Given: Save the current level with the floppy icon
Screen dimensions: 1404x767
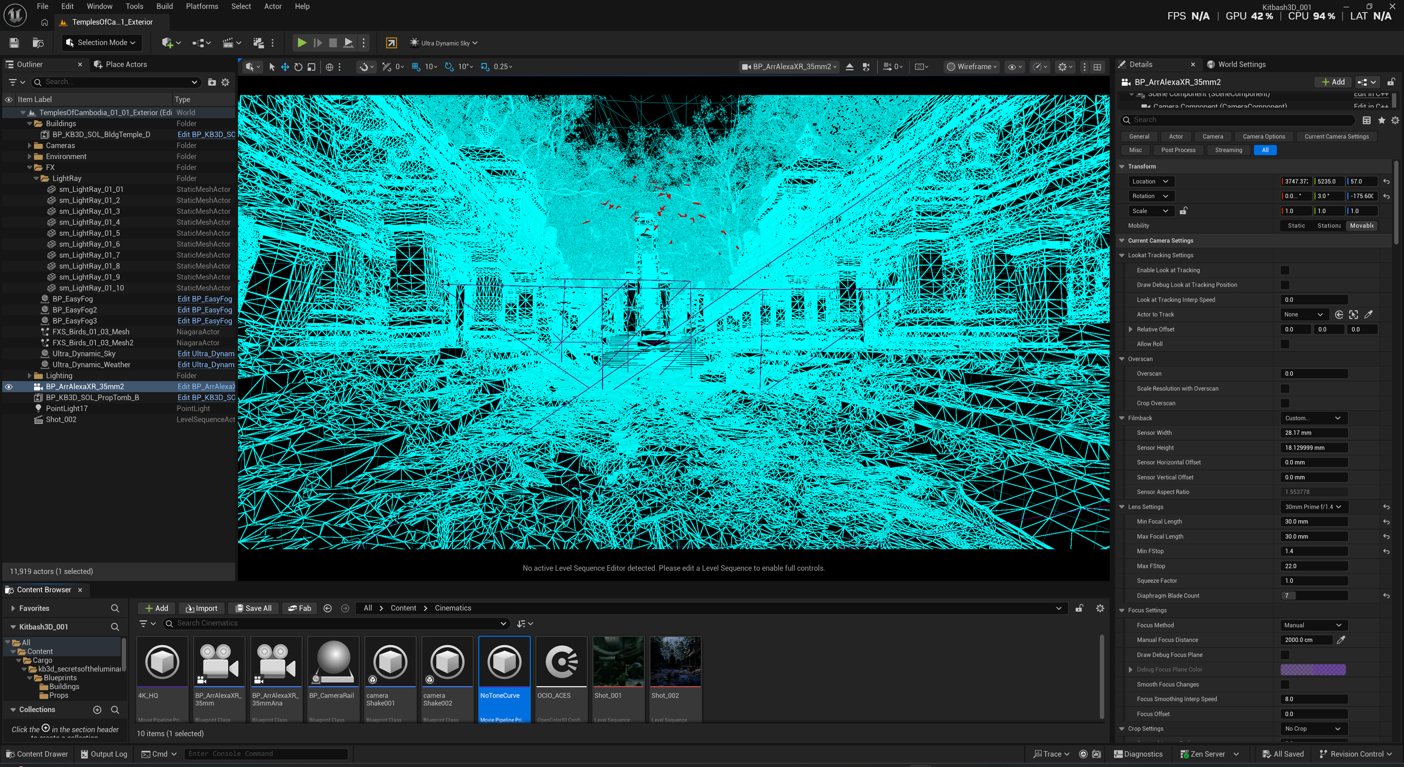Looking at the screenshot, I should (15, 43).
